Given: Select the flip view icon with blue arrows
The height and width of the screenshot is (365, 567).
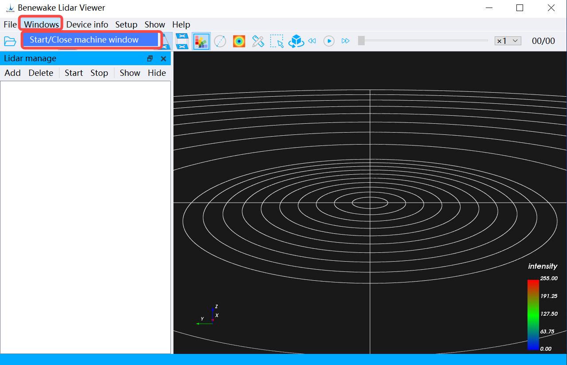Looking at the screenshot, I should (x=182, y=41).
